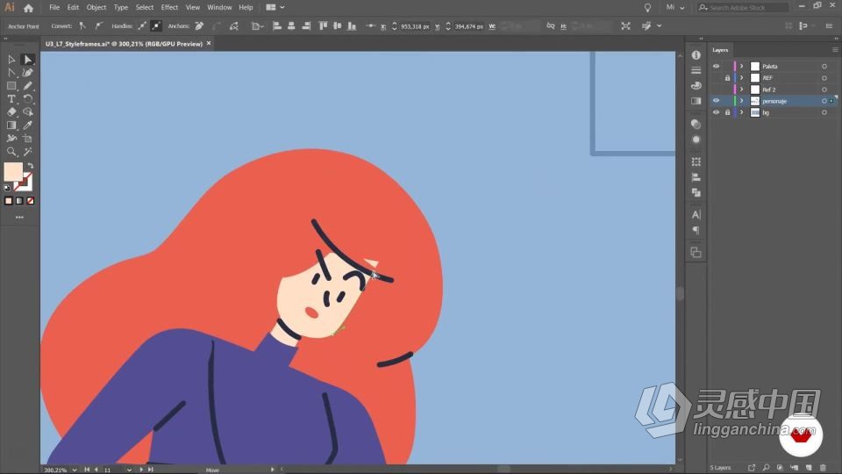This screenshot has width=842, height=474.
Task: Select the Rectangle tool
Action: 11,86
